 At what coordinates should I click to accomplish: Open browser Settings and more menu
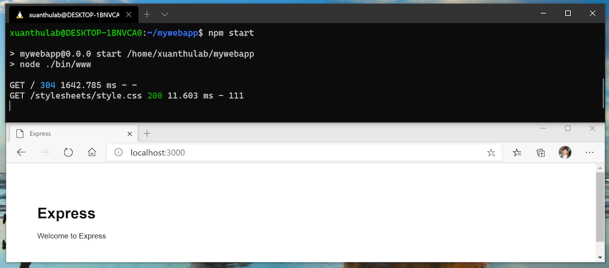click(x=590, y=152)
